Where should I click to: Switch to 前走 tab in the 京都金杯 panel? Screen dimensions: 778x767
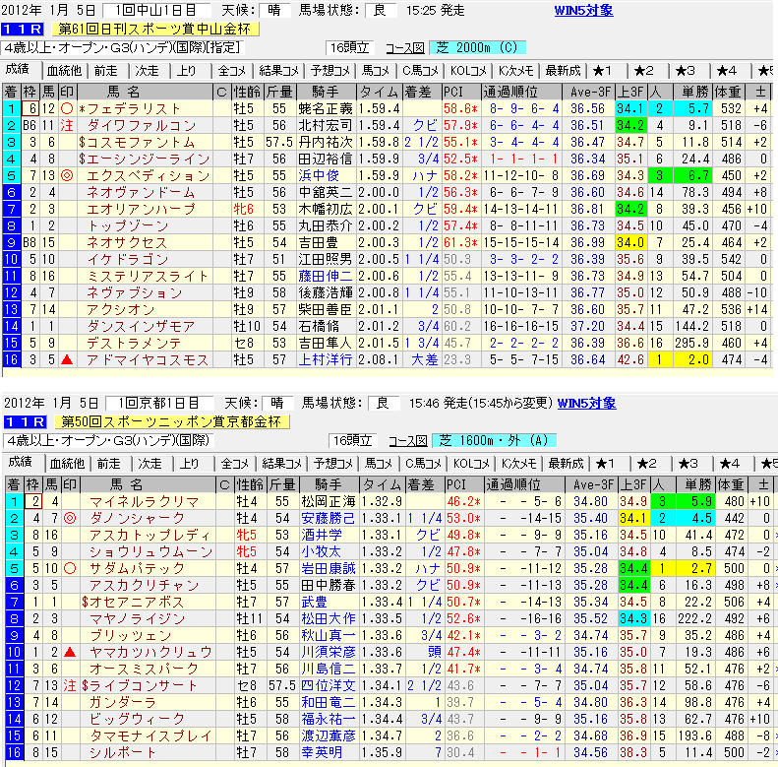[x=108, y=464]
